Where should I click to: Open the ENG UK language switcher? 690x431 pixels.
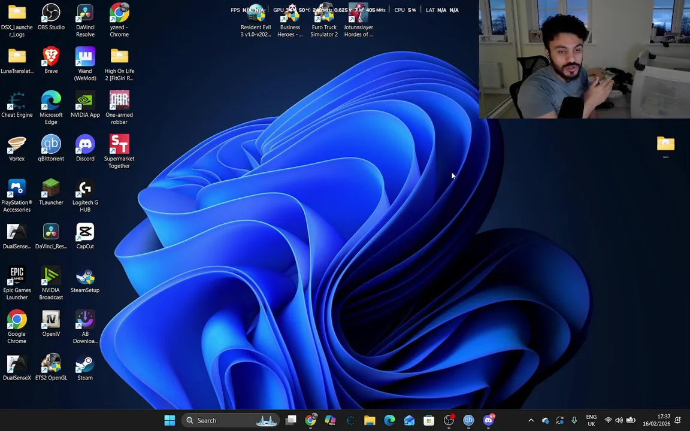(x=591, y=420)
